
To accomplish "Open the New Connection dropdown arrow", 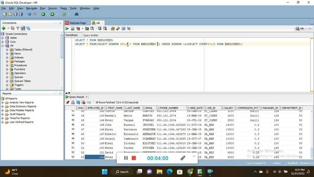I will (x=8, y=29).
